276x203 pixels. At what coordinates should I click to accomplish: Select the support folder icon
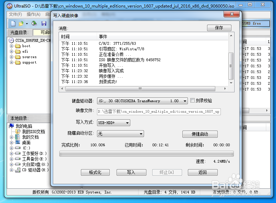click(x=18, y=63)
